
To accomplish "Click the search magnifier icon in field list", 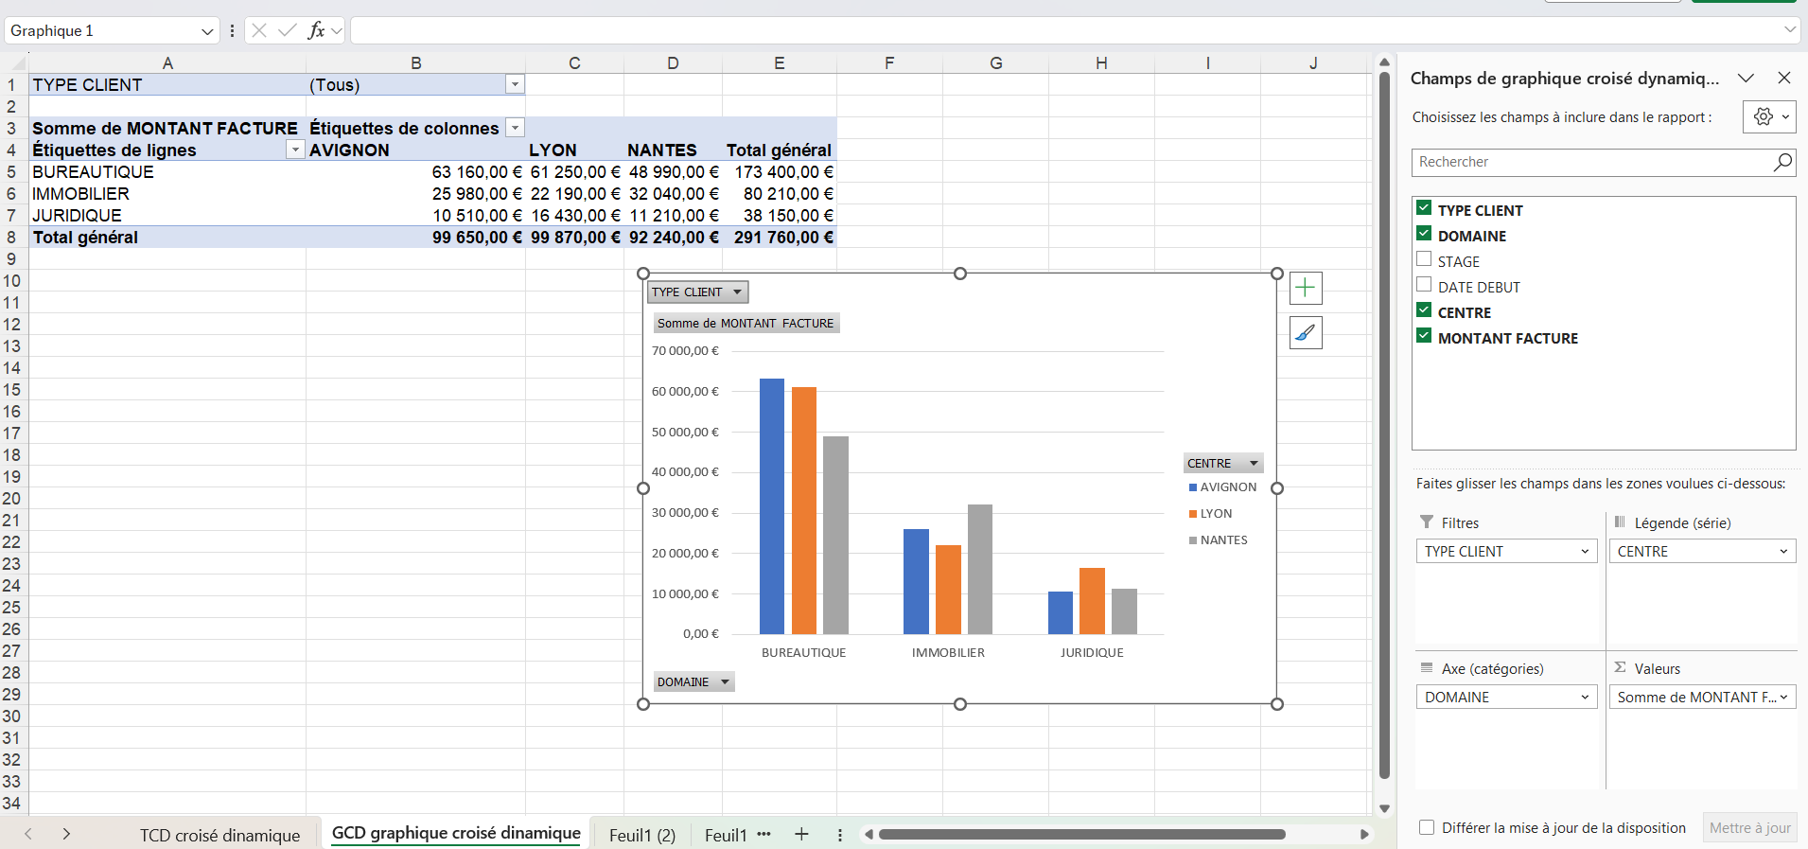I will 1782,162.
